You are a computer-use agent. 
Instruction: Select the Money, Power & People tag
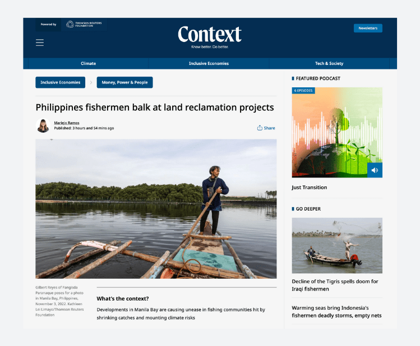click(x=124, y=82)
